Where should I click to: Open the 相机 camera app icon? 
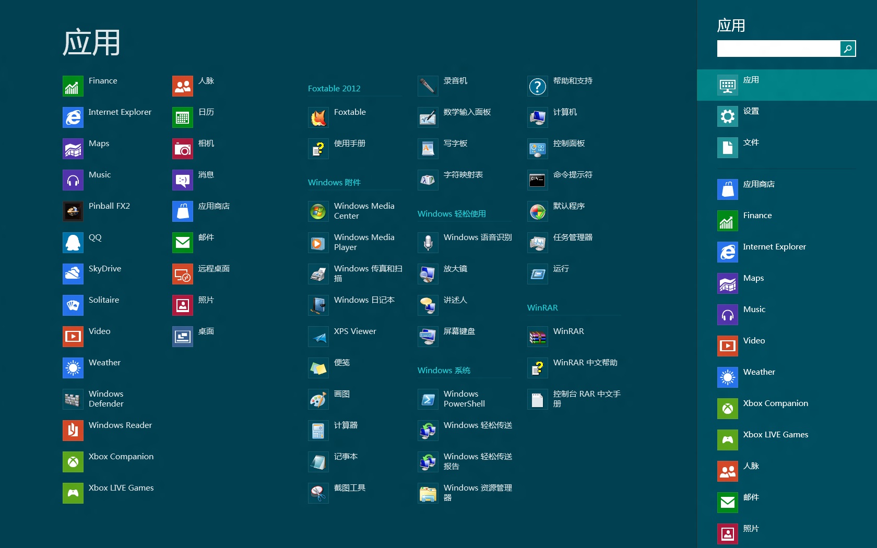click(183, 149)
